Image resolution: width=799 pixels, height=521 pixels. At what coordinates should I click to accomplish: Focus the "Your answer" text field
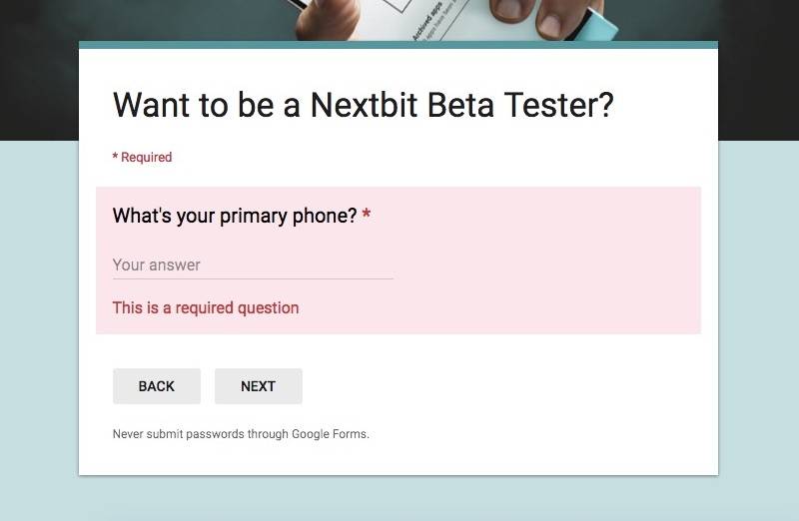pyautogui.click(x=252, y=264)
